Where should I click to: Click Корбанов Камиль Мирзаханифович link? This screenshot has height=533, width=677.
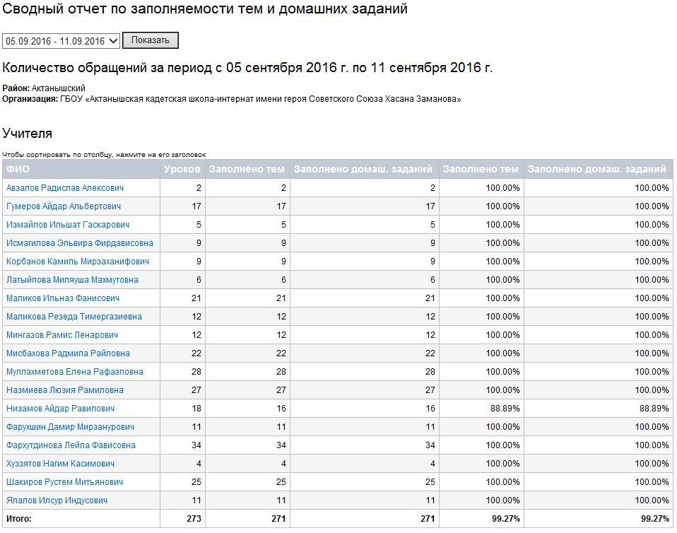pyautogui.click(x=78, y=262)
